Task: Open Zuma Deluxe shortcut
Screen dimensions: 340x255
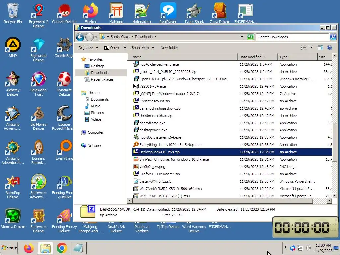Action: pyautogui.click(x=220, y=13)
